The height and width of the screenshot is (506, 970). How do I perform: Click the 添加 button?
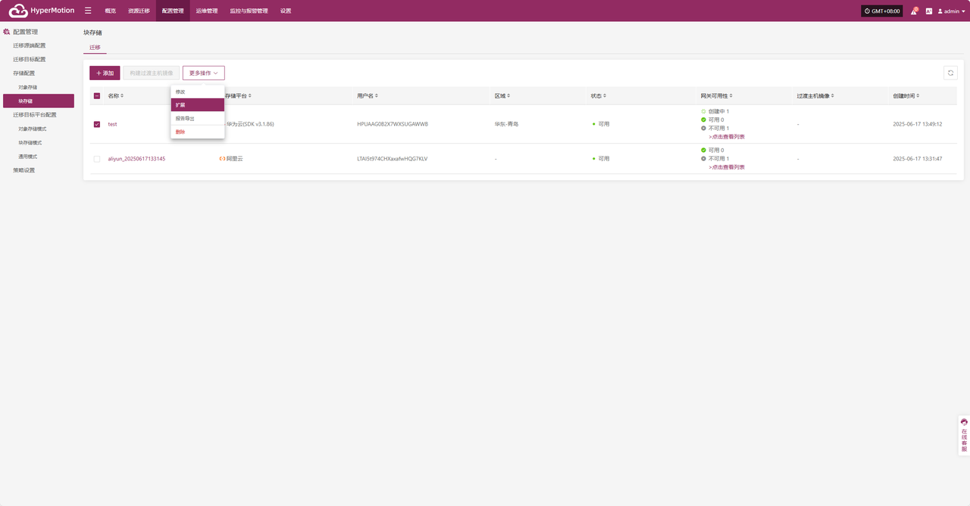point(105,73)
